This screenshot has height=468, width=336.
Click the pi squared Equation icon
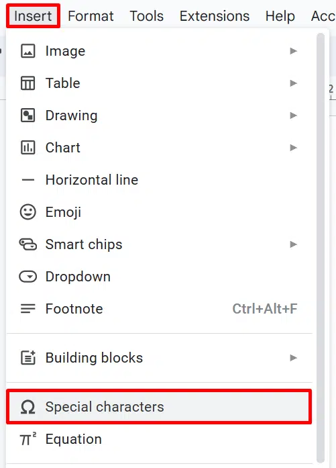click(27, 439)
